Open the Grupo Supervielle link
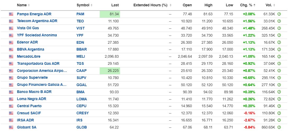Screen dimensions: 288x133 32,78
